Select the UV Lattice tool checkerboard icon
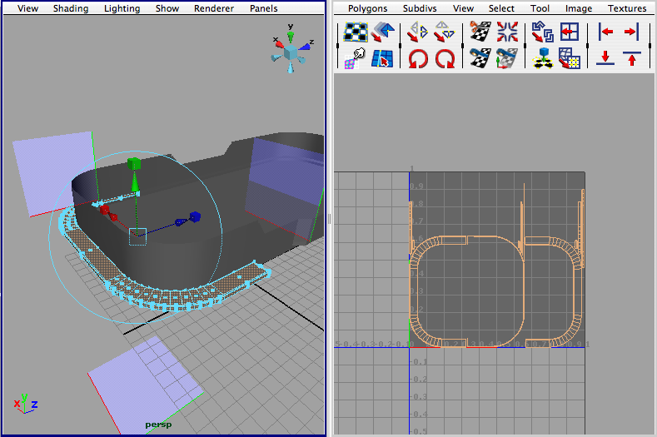 (356, 32)
